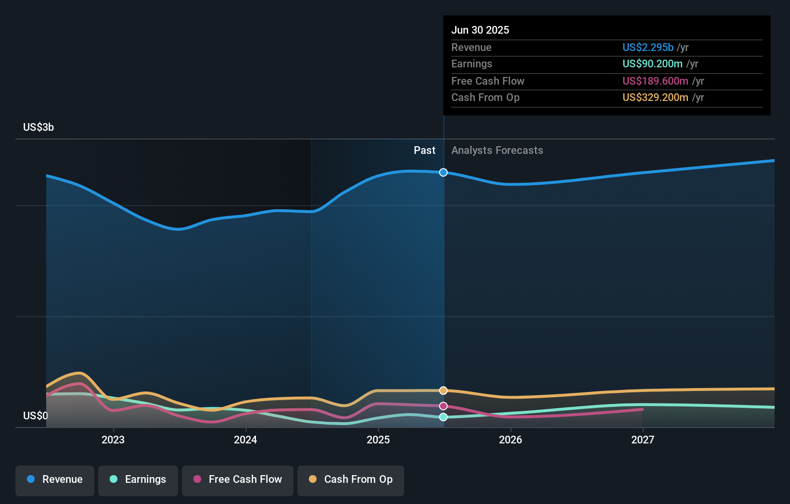
Task: Toggle the Cash From Op series visibility
Action: (351, 479)
